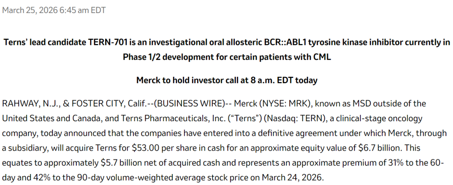Click the NYSE: MRK ticker symbol

pos(289,103)
